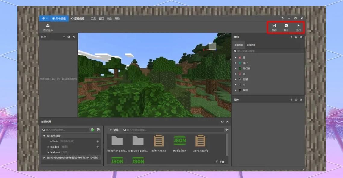Click the plus icon on models row

[98, 147]
